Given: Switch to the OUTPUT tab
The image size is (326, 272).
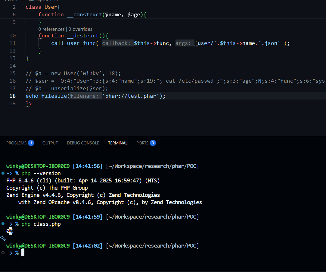Looking at the screenshot, I should [x=50, y=143].
